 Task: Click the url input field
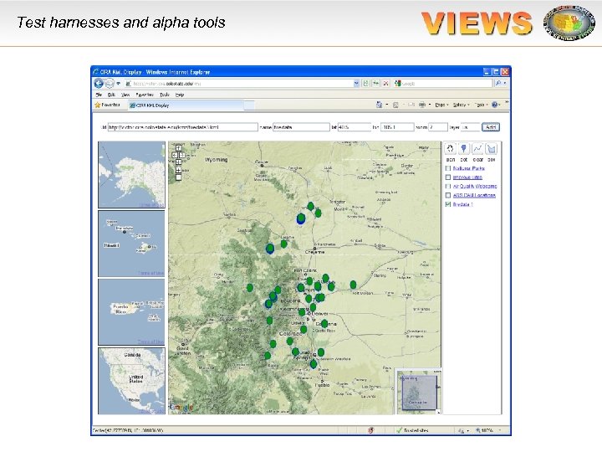pyautogui.click(x=183, y=127)
